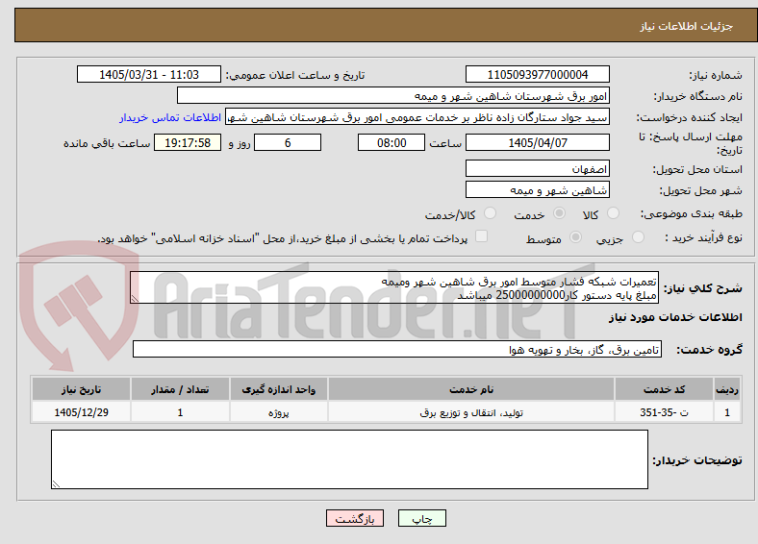Viewport: 758px width, 544px height.
Task: Click the remaining time field 19:17:58
Action: point(188,142)
